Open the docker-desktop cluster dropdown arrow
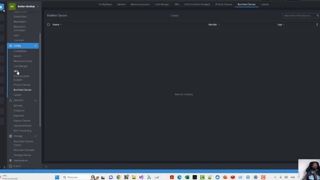 [38, 6]
